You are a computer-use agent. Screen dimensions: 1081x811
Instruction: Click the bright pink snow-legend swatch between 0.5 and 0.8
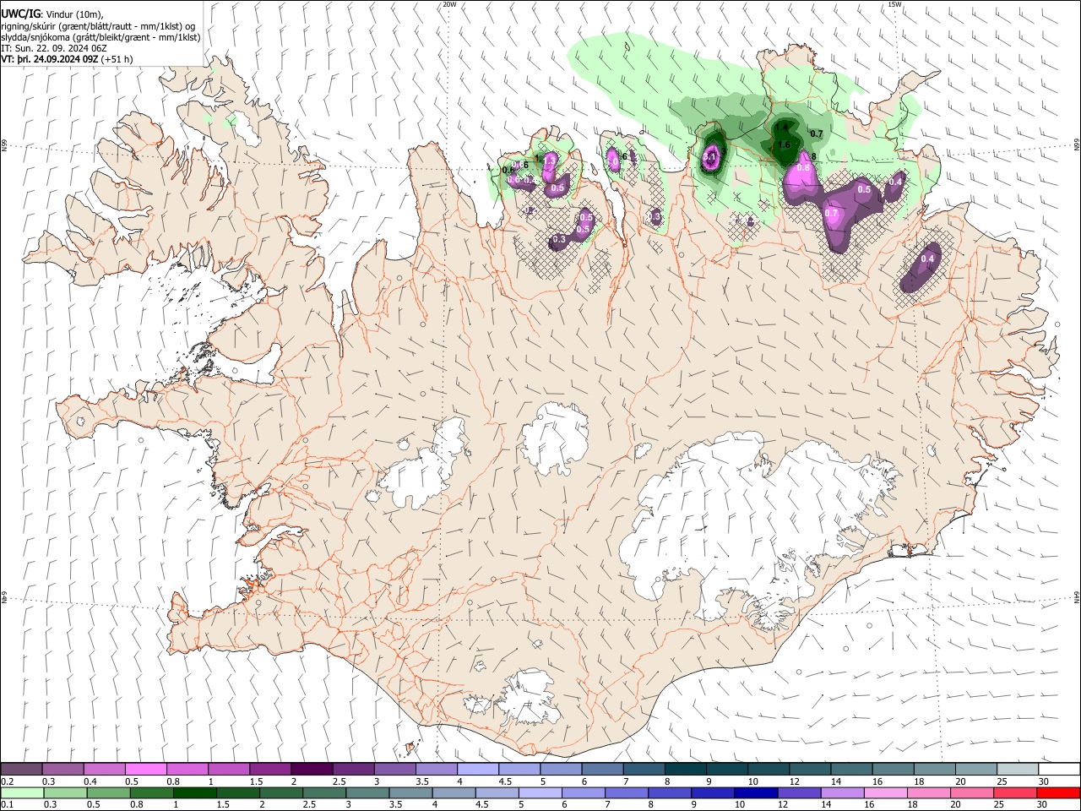coord(145,770)
